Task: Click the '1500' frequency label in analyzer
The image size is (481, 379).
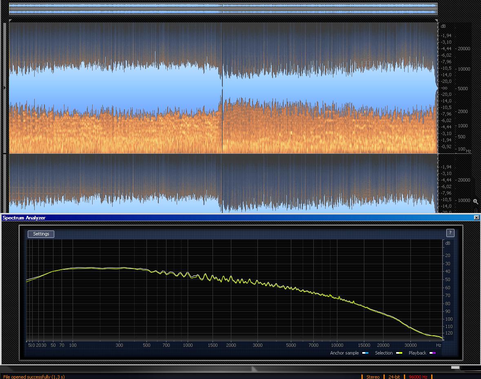Action: [x=213, y=345]
